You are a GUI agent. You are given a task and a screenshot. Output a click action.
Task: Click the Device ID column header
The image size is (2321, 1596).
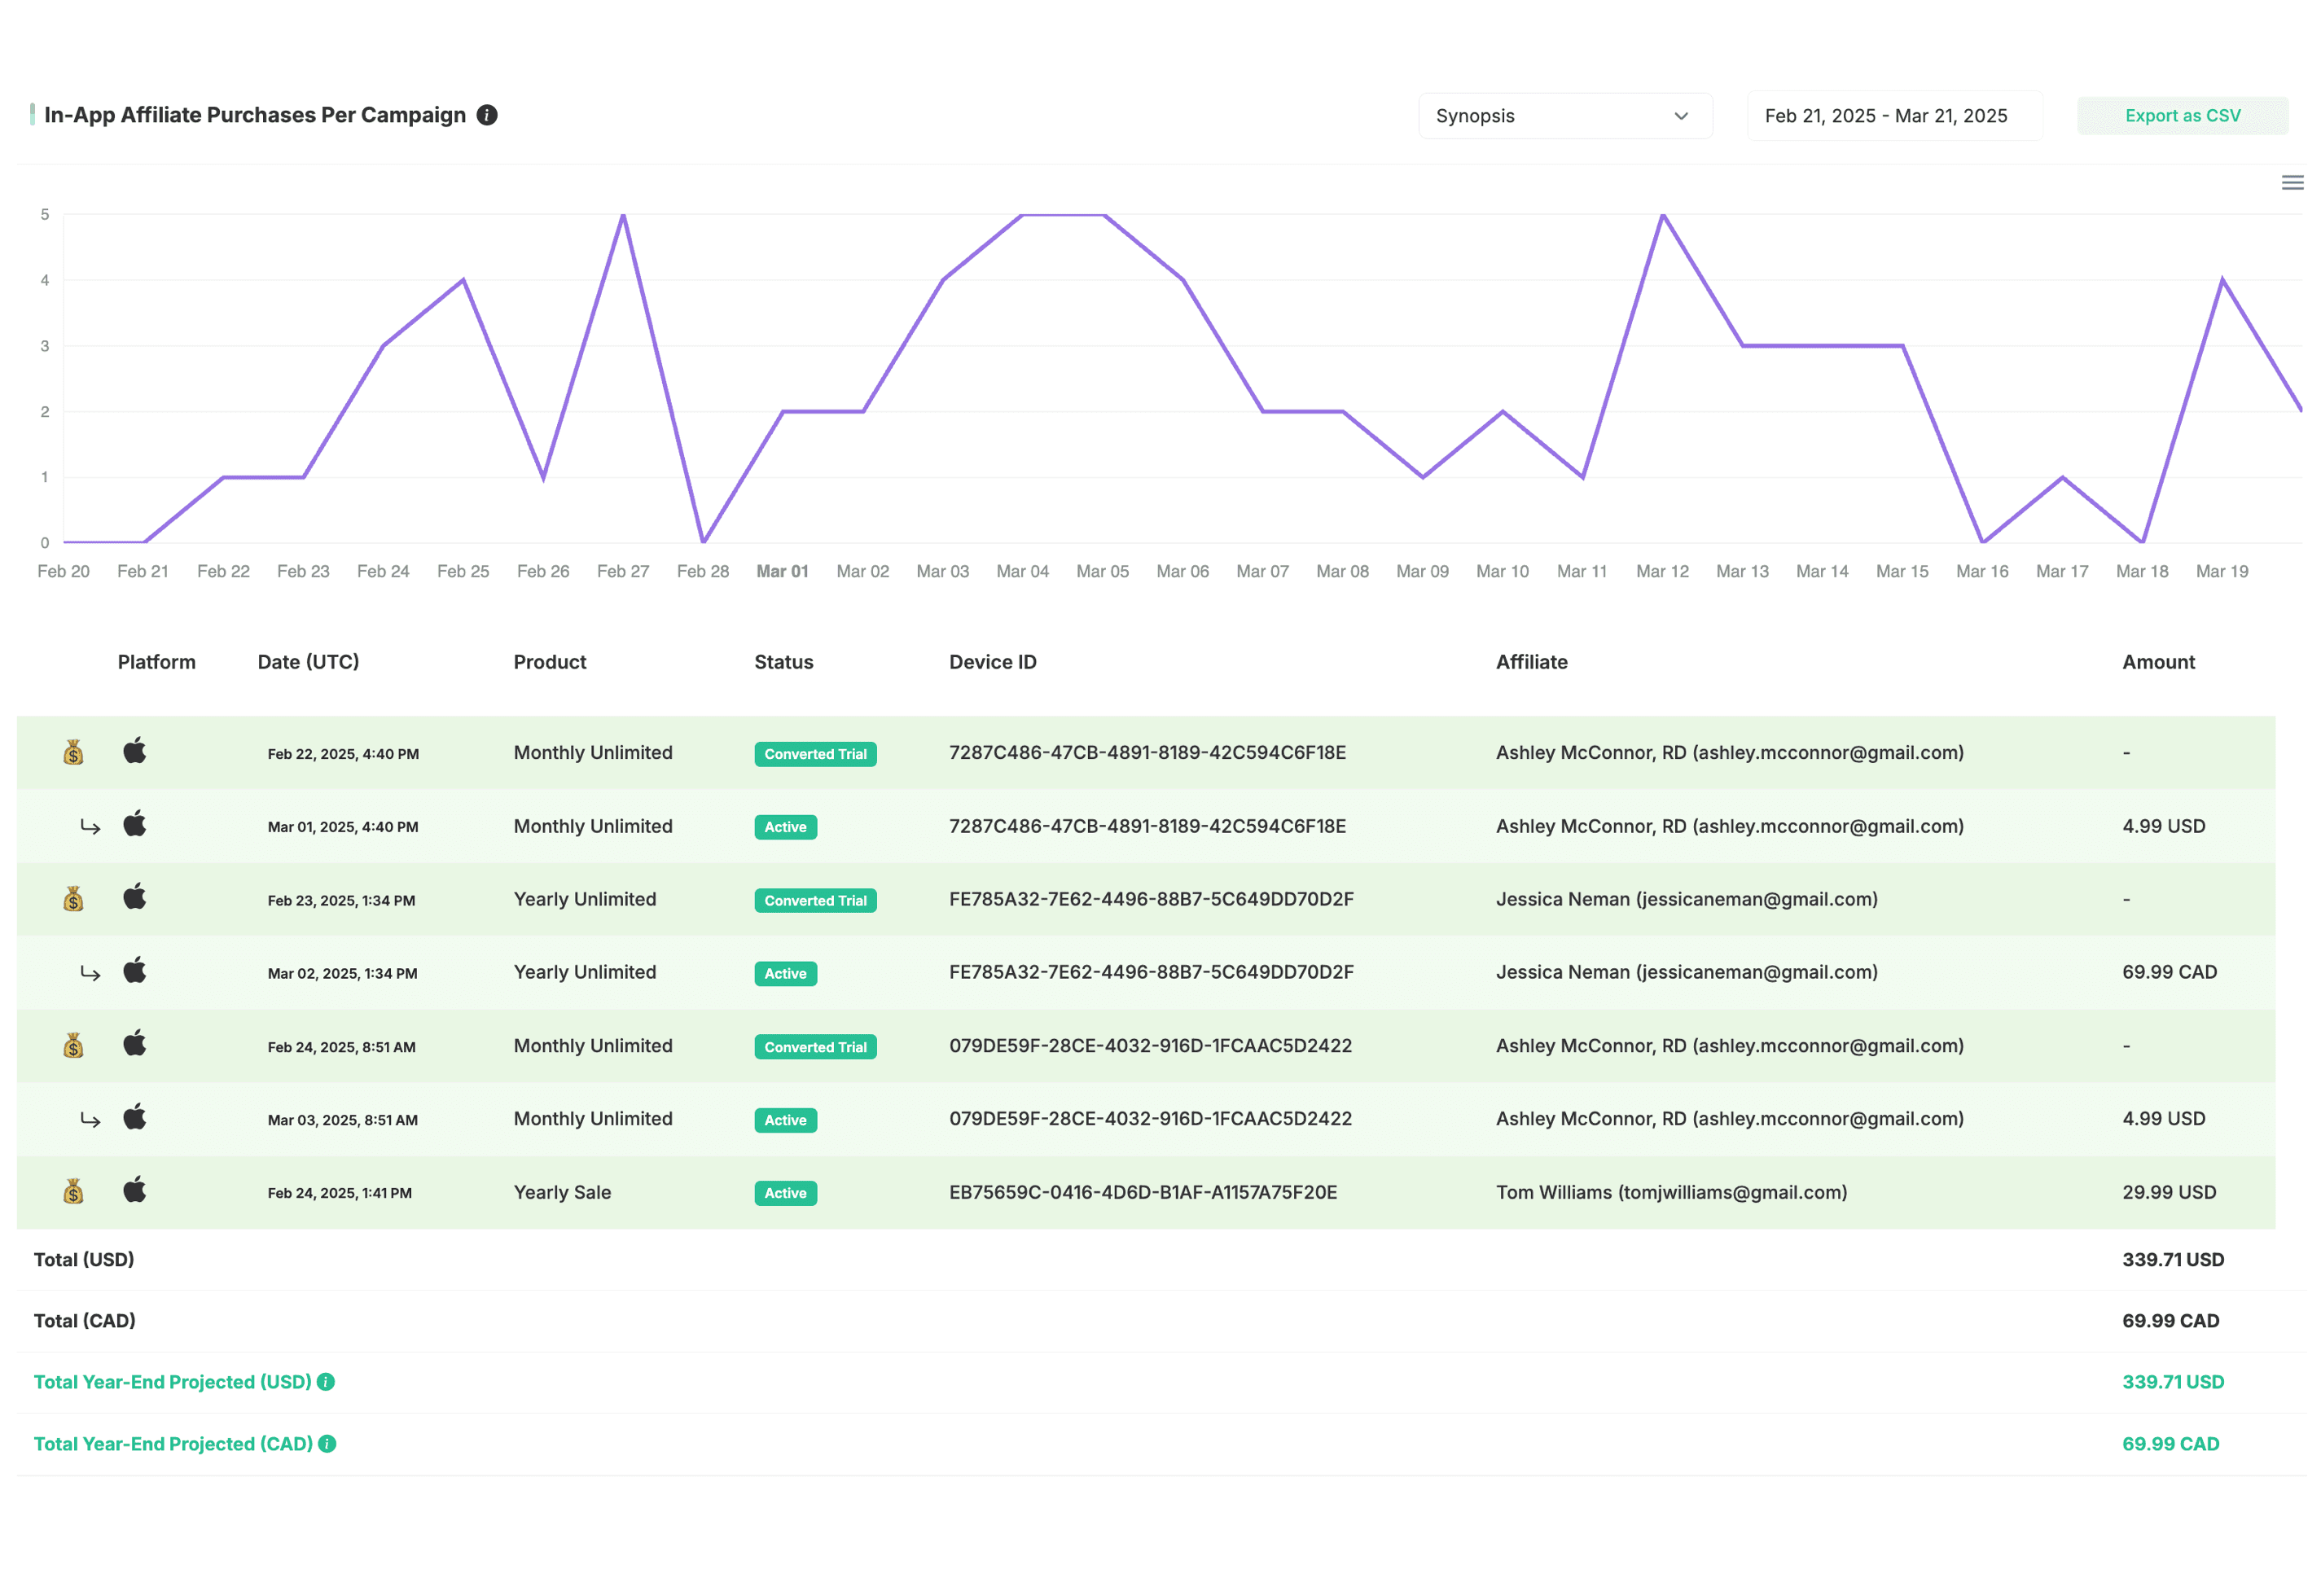click(993, 662)
